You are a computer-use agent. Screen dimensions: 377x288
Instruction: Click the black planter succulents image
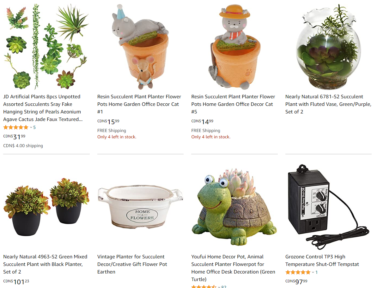pos(46,207)
